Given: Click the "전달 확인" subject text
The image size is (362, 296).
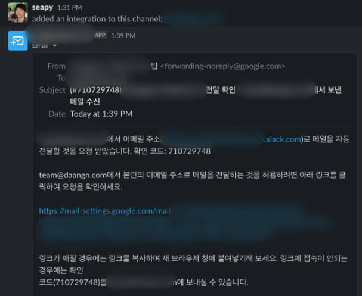Looking at the screenshot, I should pos(221,90).
